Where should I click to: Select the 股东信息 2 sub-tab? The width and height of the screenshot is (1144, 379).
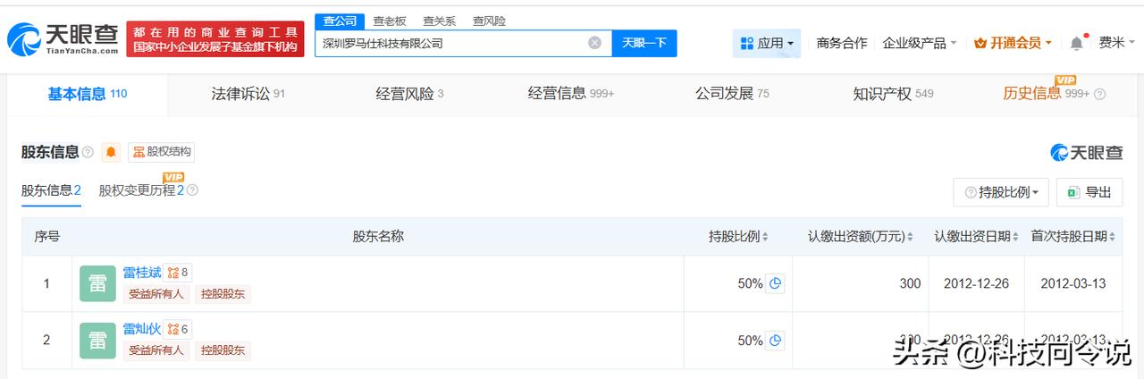(x=51, y=190)
